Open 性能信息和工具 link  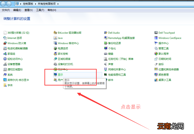point(117,75)
